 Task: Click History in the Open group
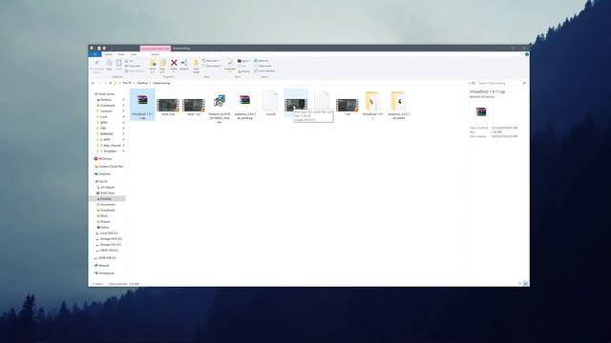pyautogui.click(x=243, y=71)
